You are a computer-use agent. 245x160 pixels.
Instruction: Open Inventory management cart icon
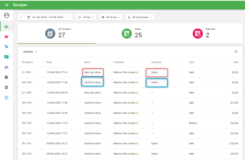[x=6, y=47]
